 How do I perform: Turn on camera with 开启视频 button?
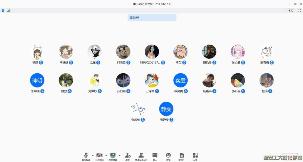coord(99,156)
